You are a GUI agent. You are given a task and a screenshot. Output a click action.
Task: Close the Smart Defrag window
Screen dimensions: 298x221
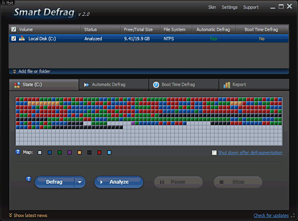click(289, 6)
